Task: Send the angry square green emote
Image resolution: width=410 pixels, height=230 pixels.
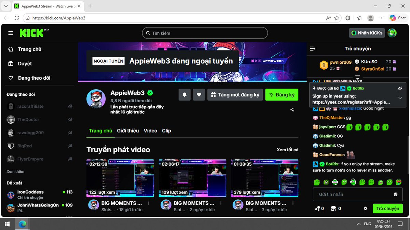Action: pos(326,182)
